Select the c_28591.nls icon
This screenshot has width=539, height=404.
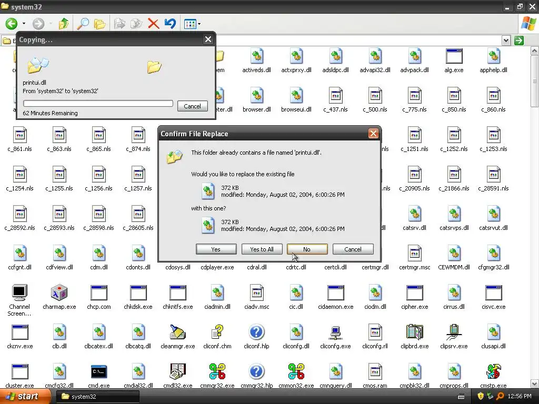pyautogui.click(x=493, y=175)
